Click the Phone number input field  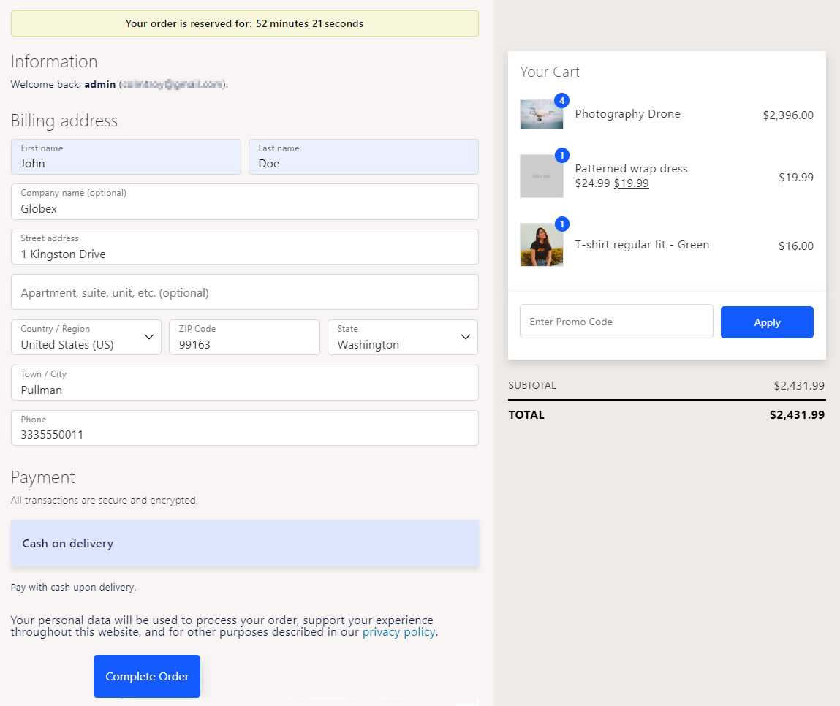245,428
